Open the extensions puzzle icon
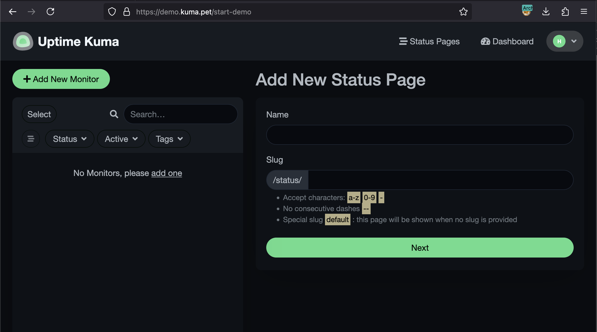The image size is (597, 332). (565, 12)
